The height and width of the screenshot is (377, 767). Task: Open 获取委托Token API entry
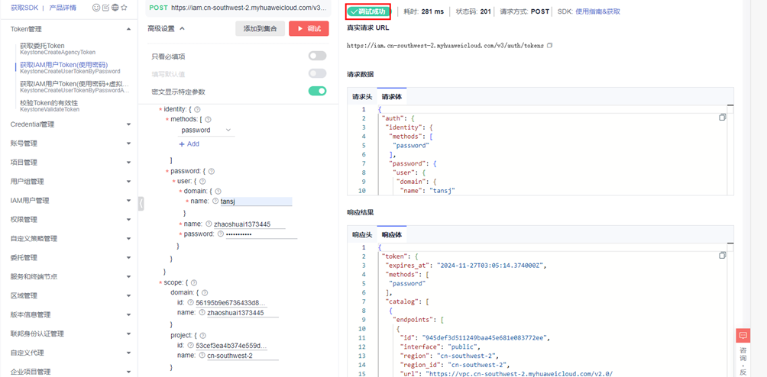tap(58, 48)
